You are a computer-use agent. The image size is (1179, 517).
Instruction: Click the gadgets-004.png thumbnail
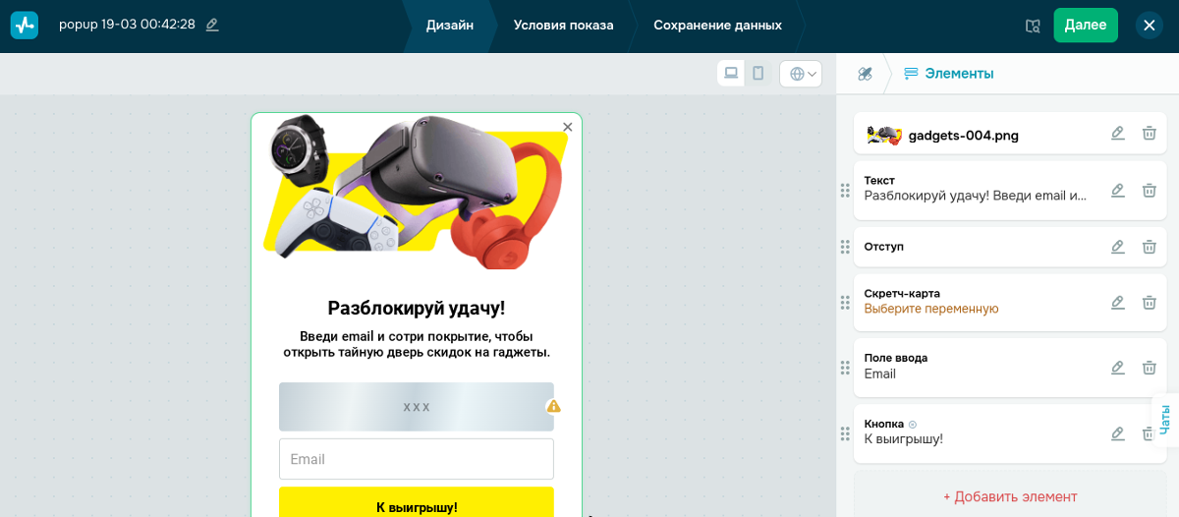[x=884, y=136]
